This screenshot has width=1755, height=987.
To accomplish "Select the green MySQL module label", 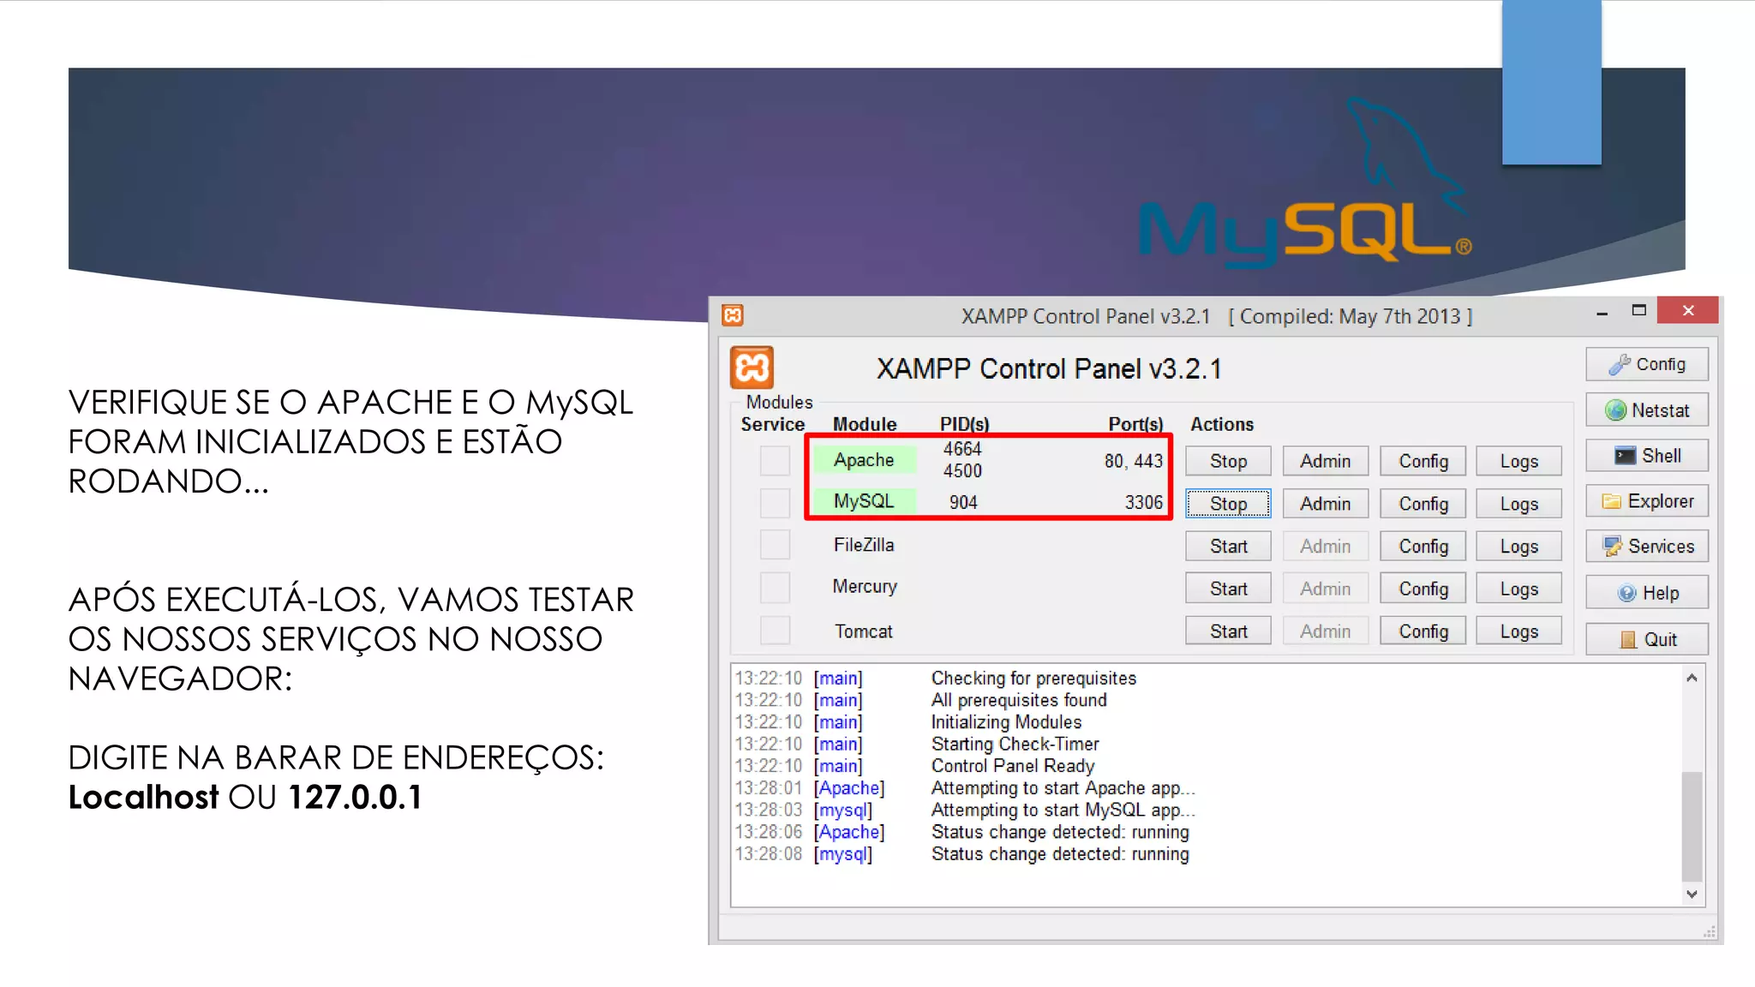I will [x=864, y=501].
